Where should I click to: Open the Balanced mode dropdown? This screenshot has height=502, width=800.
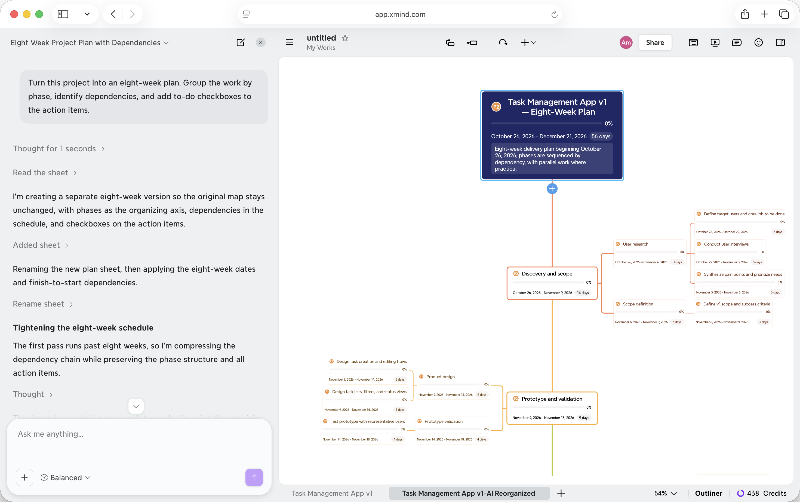pos(66,477)
